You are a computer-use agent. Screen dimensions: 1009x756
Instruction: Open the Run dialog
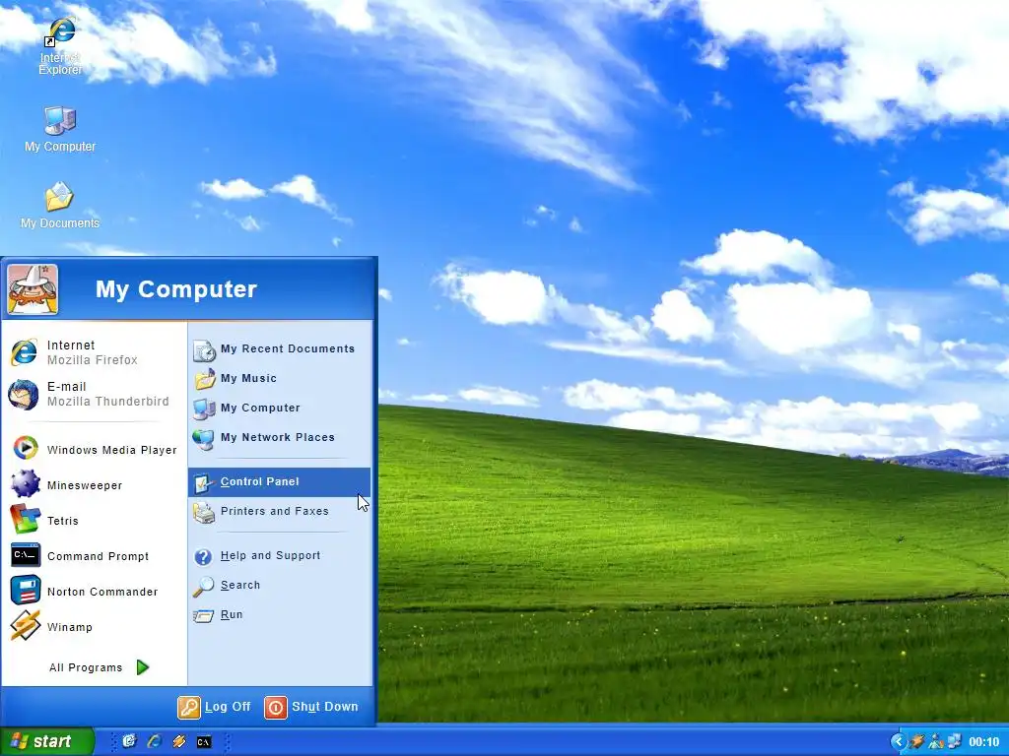coord(280,615)
